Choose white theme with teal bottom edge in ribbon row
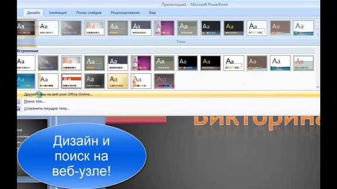The height and width of the screenshot is (189, 337). (303, 28)
